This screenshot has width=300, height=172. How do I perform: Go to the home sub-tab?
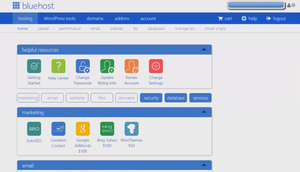[x=22, y=28]
